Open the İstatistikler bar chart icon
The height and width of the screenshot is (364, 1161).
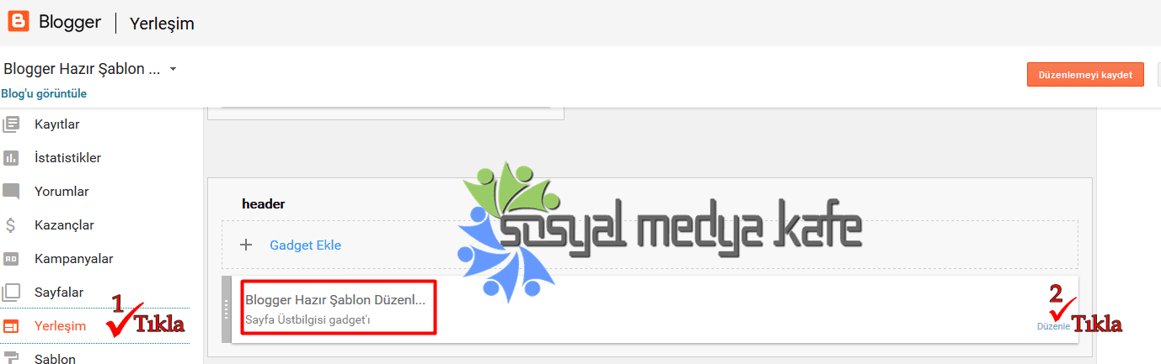(x=11, y=158)
